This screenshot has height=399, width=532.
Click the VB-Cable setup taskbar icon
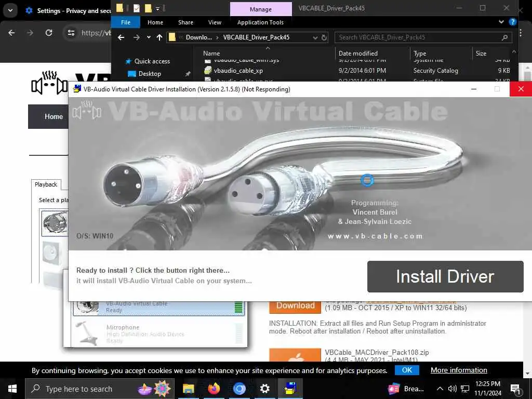click(290, 389)
